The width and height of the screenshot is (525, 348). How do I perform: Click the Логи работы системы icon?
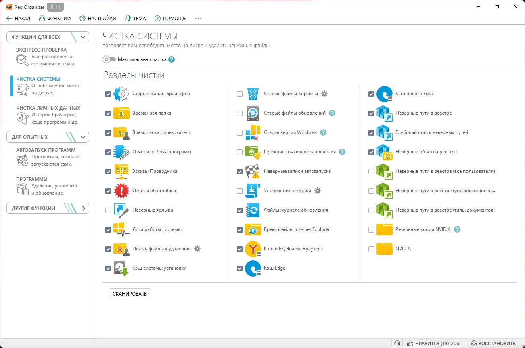[121, 229]
